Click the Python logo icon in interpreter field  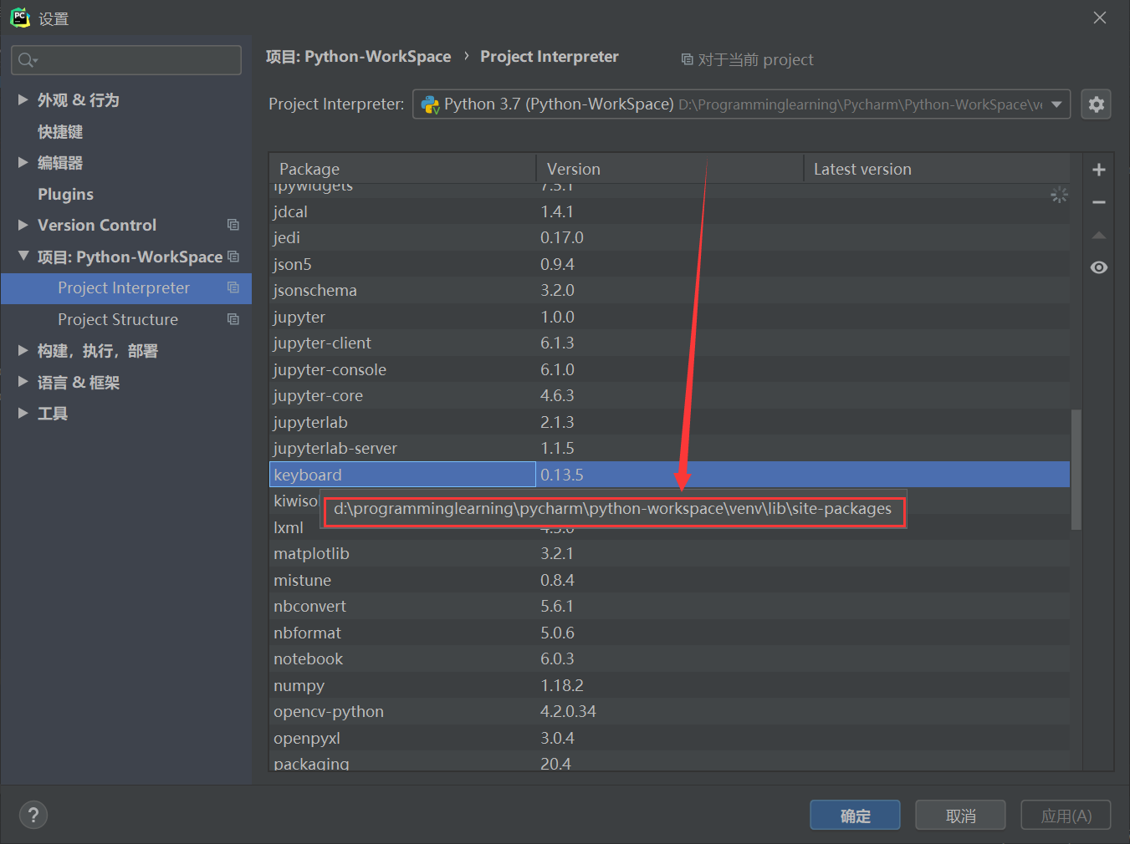click(430, 104)
